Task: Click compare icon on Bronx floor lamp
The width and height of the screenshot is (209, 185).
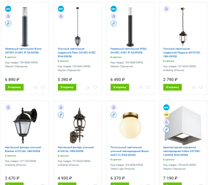Action: 35,87
